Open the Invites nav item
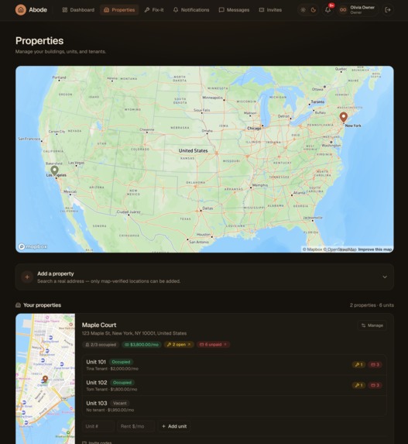The image size is (408, 444). [270, 10]
